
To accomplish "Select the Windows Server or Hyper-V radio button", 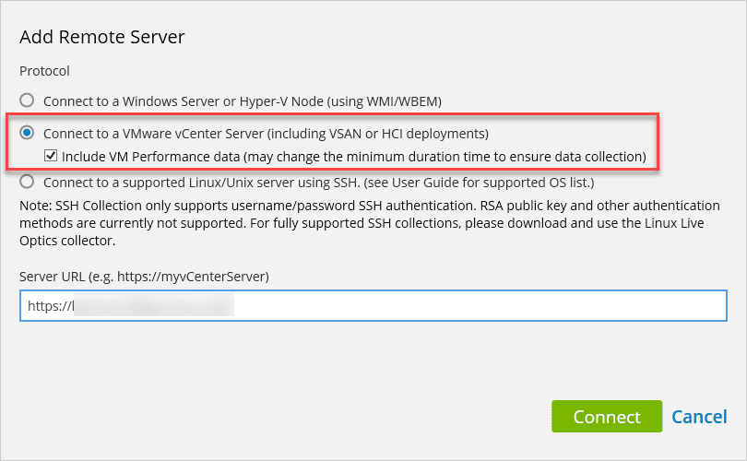I will tap(28, 100).
